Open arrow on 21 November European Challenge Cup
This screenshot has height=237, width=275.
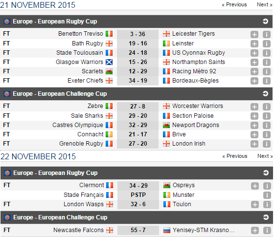(x=265, y=94)
